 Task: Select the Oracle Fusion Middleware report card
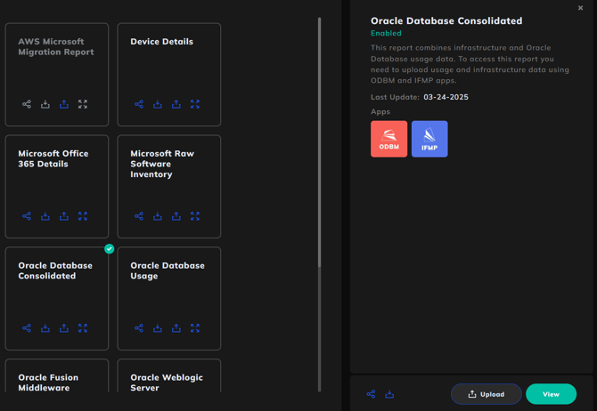pos(57,375)
